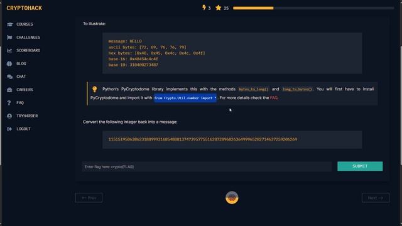Click the long_to_bytes() inline code
Image resolution: width=402 pixels, height=226 pixels.
[297, 89]
